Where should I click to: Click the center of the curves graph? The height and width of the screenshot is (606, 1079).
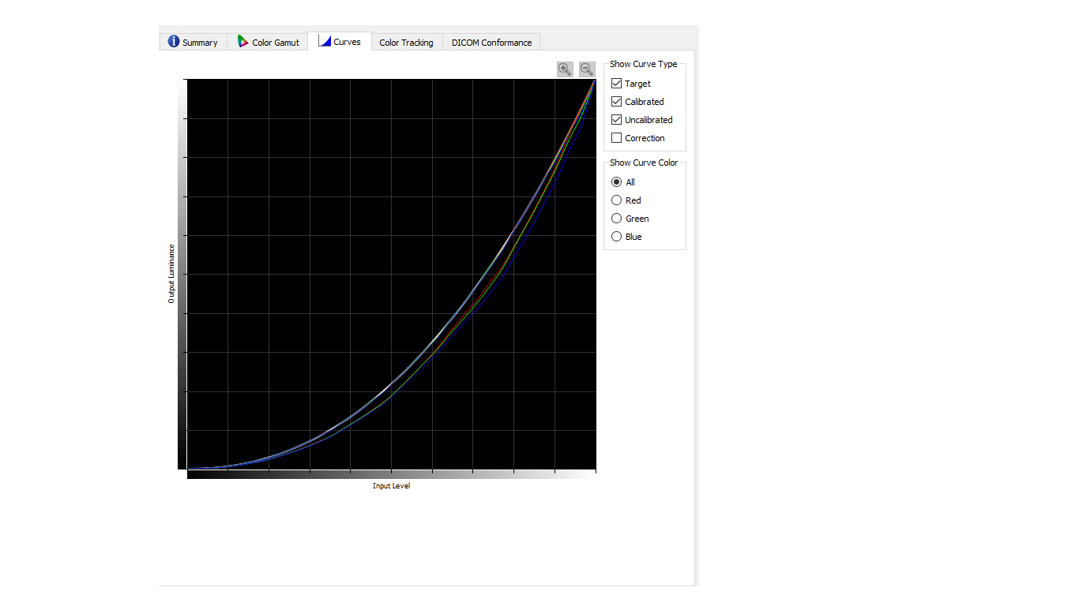pos(391,274)
